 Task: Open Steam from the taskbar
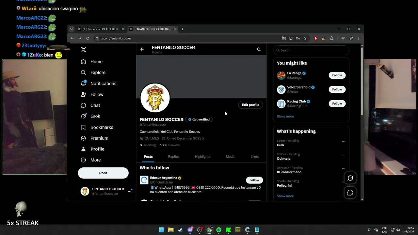[180, 230]
